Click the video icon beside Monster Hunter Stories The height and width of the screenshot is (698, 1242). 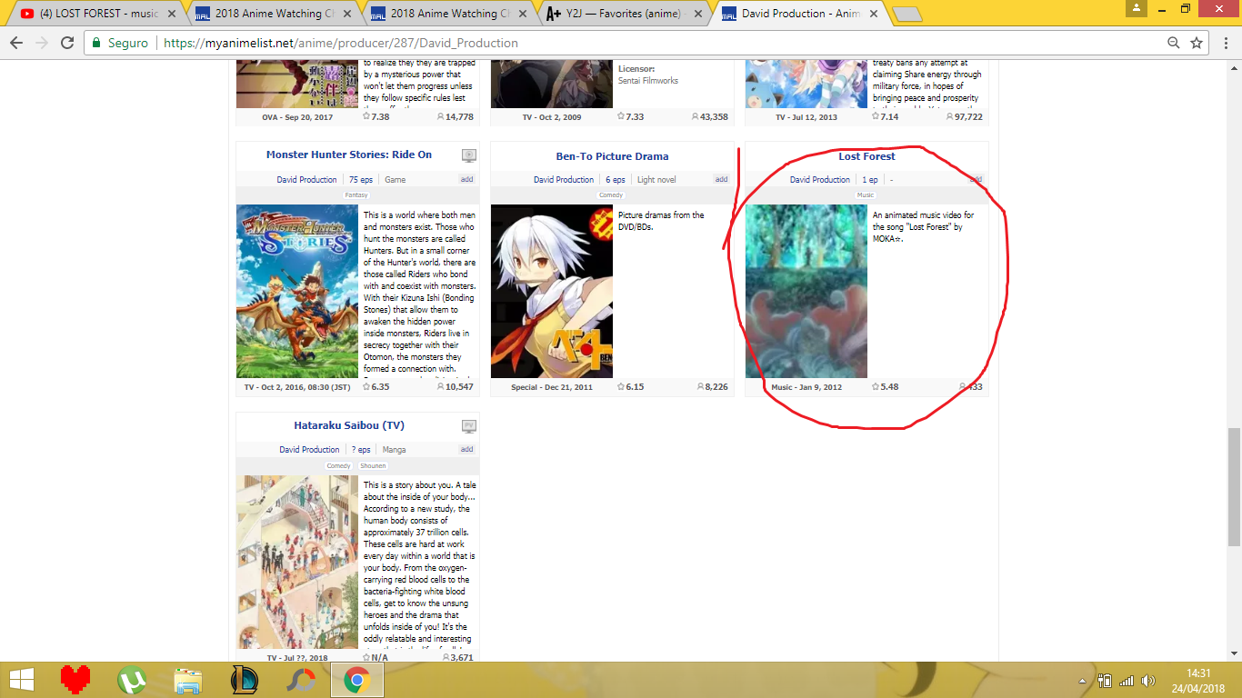(468, 155)
